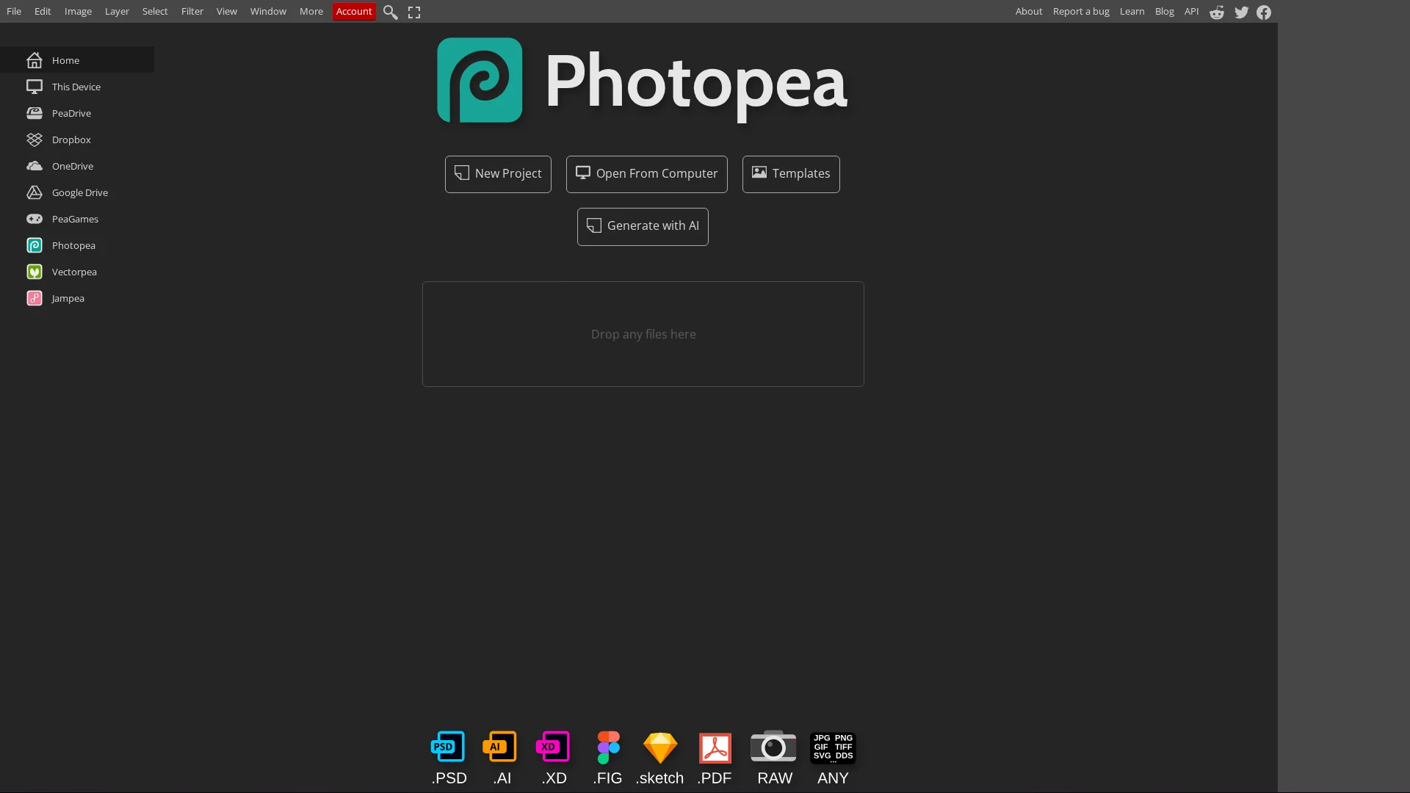Screen dimensions: 1410x793
Task: Open the Facebook social icon
Action: click(x=1264, y=12)
